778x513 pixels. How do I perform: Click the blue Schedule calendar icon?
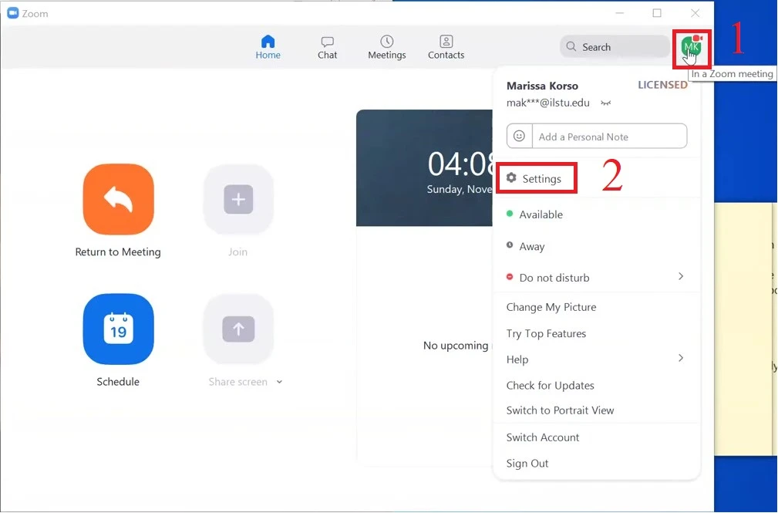(118, 329)
